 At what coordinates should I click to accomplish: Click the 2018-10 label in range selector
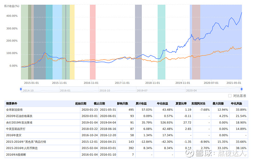[105, 91]
